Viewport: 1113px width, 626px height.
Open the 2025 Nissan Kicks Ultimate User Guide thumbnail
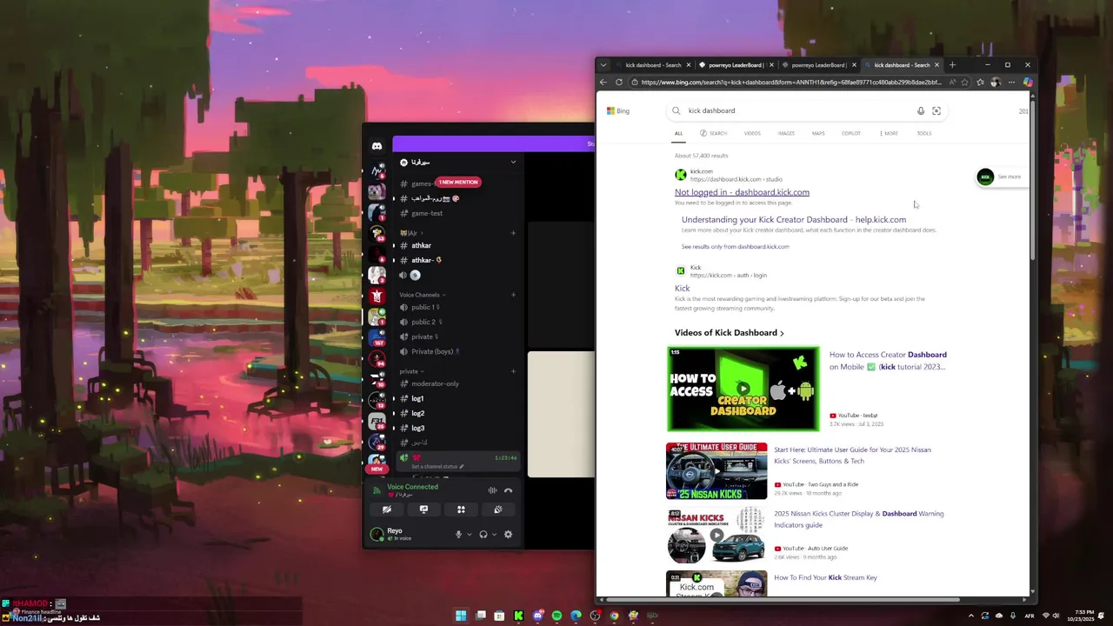tap(716, 471)
